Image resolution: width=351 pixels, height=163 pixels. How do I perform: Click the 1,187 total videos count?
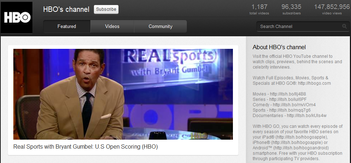tap(259, 9)
